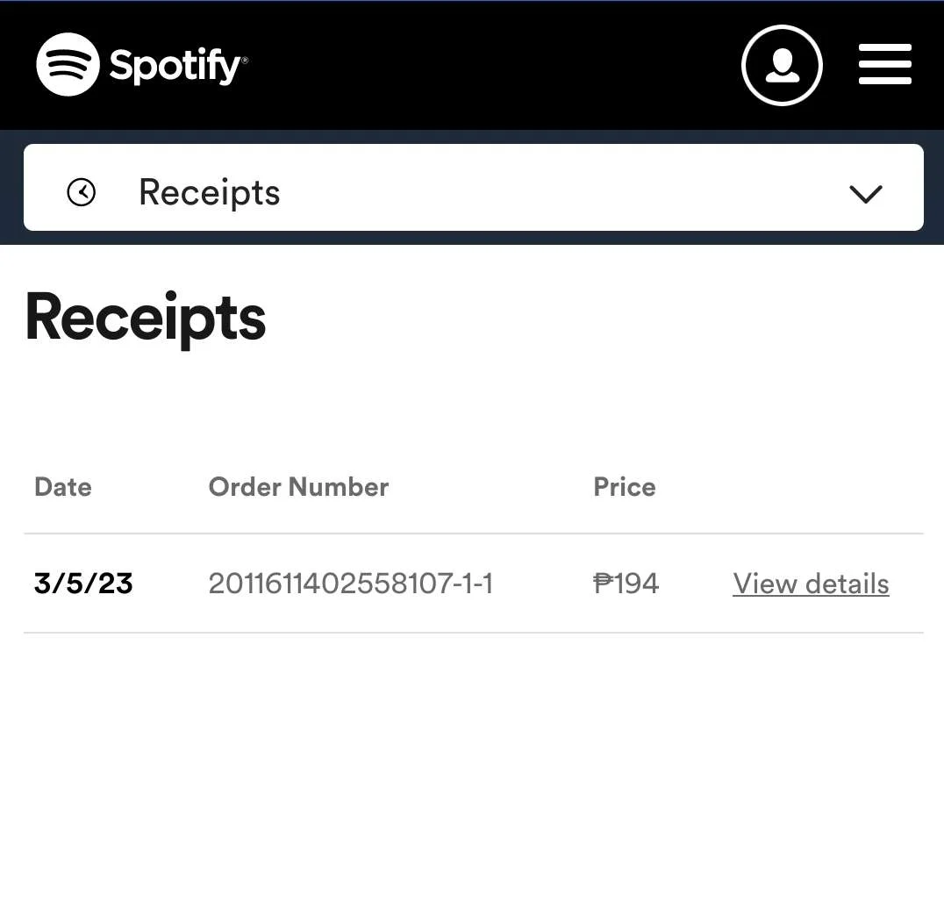Click order number 2011611402558107-1-1
The image size is (944, 910).
pyautogui.click(x=350, y=584)
